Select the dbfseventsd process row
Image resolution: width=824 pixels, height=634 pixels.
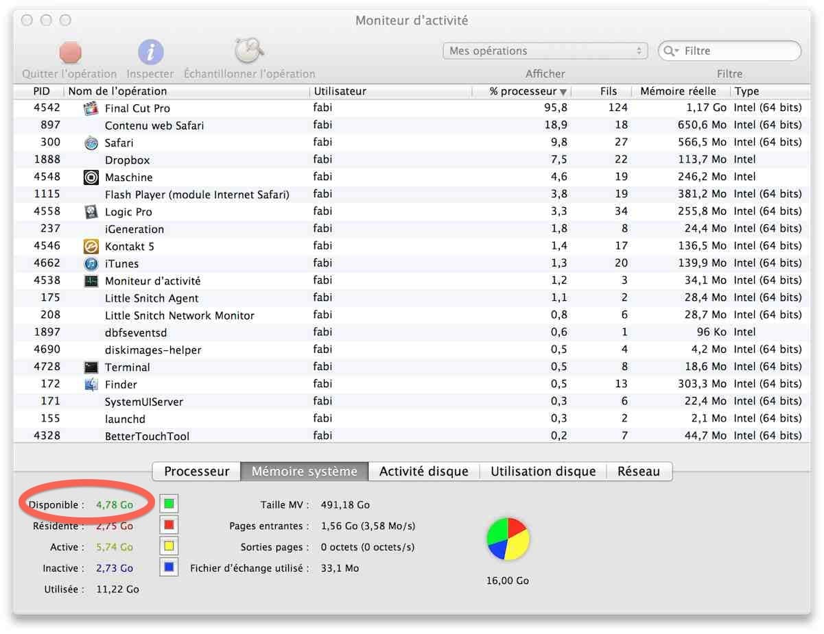[412, 332]
